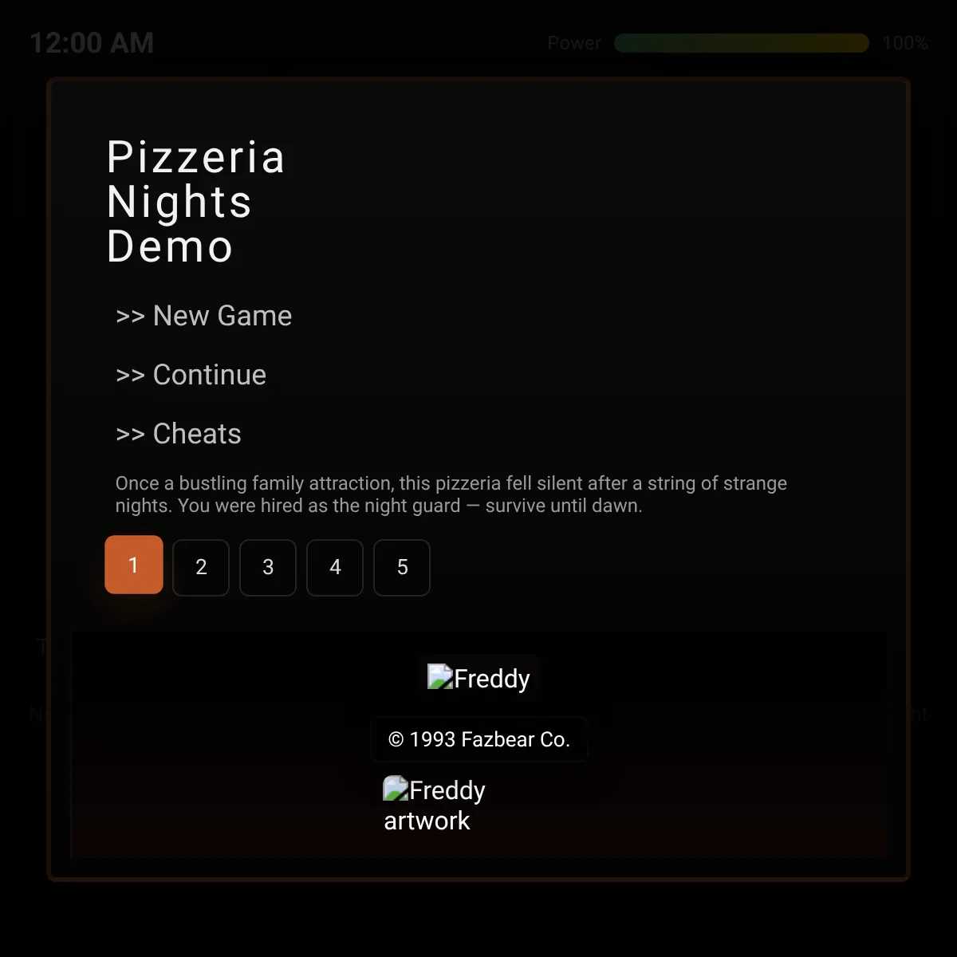Viewport: 957px width, 957px height.
Task: Click the 1993 Fazbear Co. copyright badge
Action: pos(479,739)
